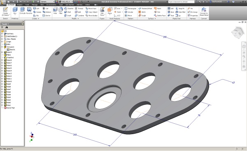Select End of Part marker
247x151 pixels.
click(x=9, y=108)
